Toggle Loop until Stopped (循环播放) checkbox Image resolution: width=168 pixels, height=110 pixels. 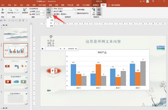(53, 14)
